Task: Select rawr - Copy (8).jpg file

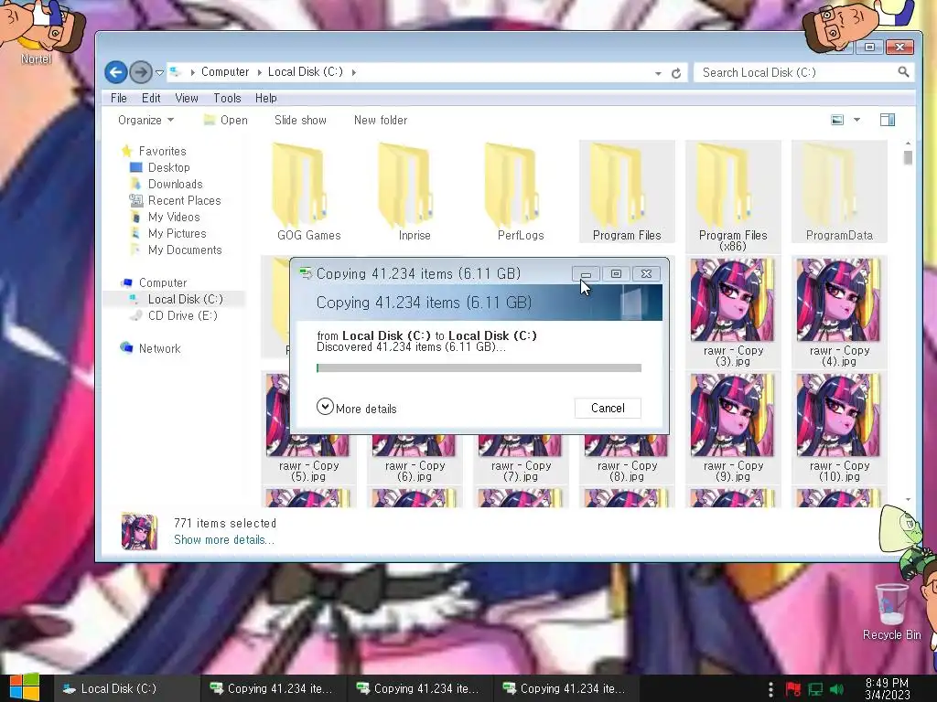Action: (627, 459)
